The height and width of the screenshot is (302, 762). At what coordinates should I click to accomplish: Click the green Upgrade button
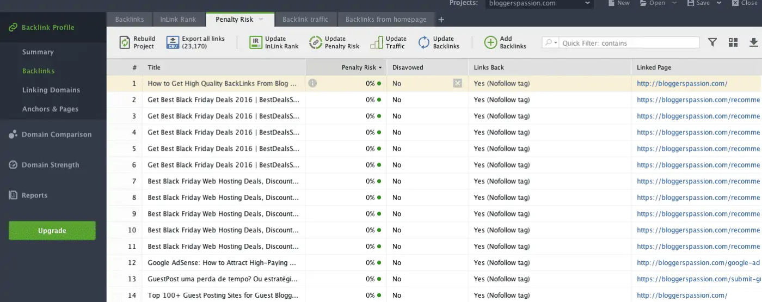point(52,231)
